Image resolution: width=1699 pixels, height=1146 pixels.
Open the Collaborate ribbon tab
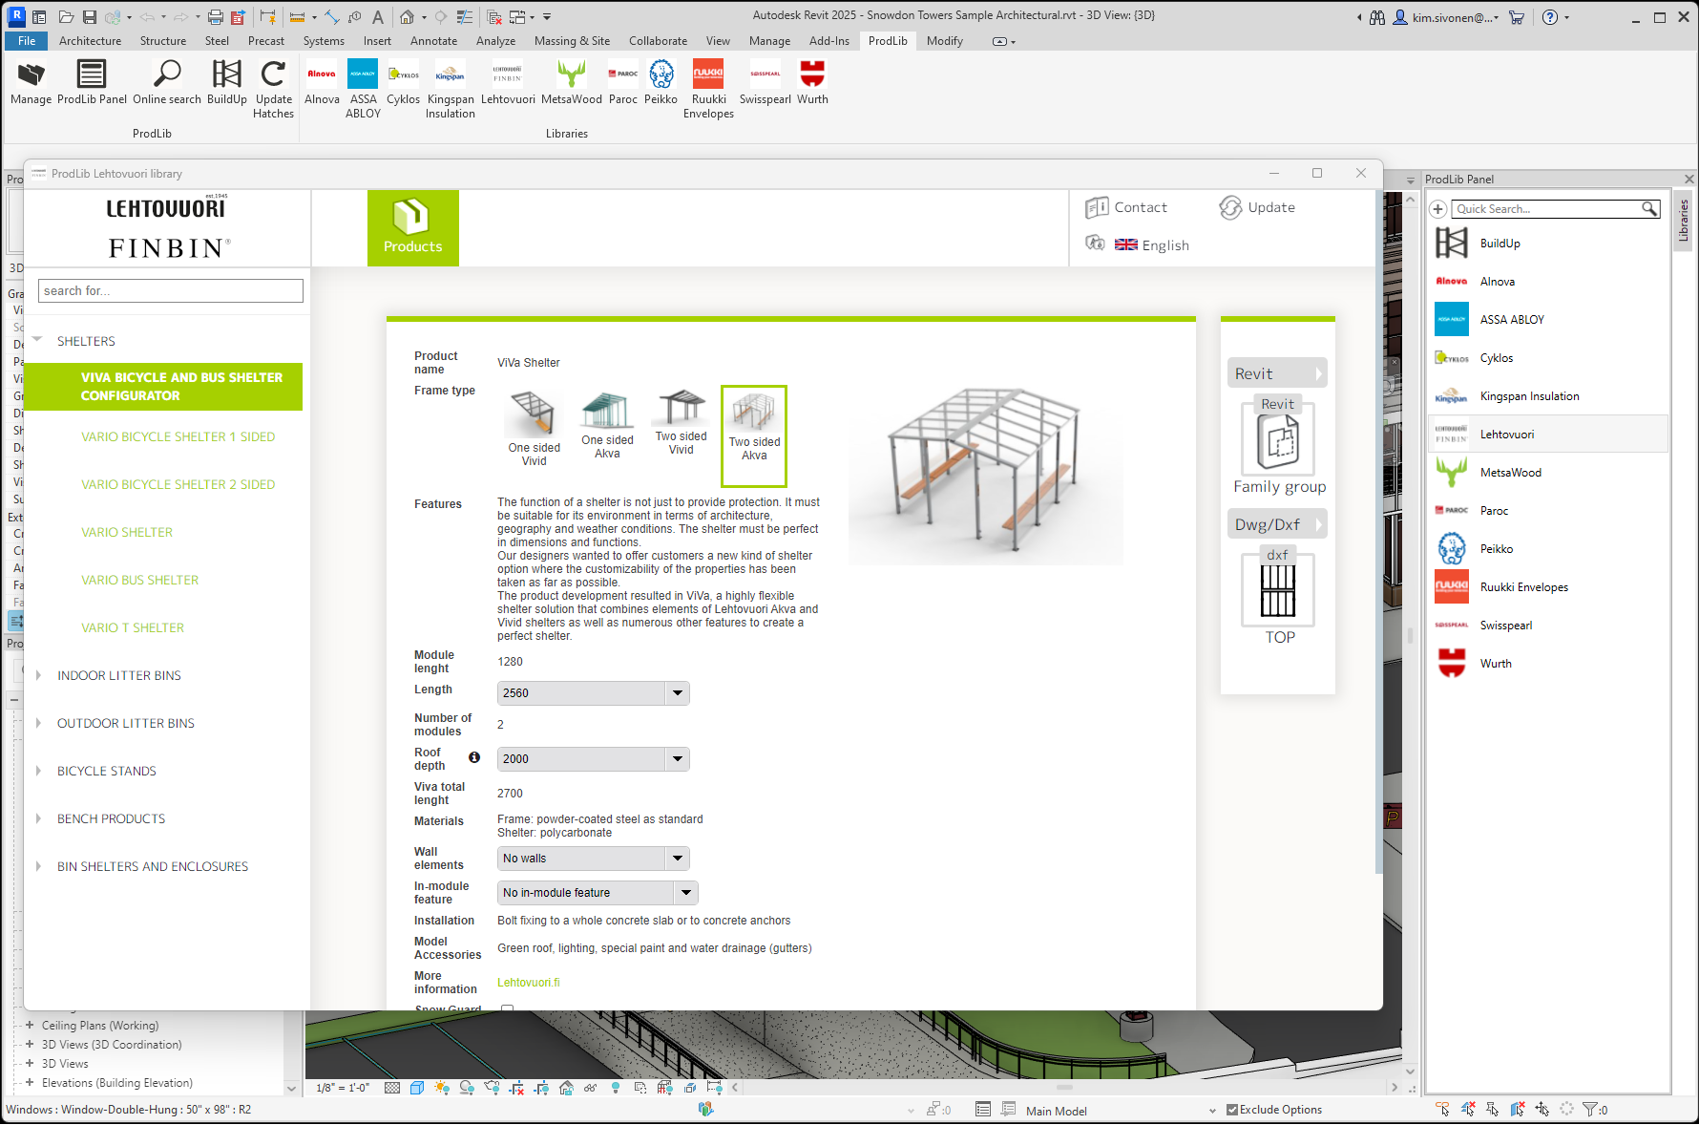[658, 41]
